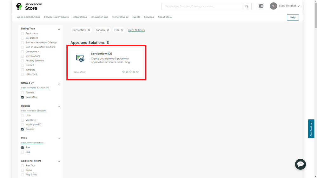Uncheck the Xanadu release
This screenshot has height=178, width=317.
[x=23, y=129]
